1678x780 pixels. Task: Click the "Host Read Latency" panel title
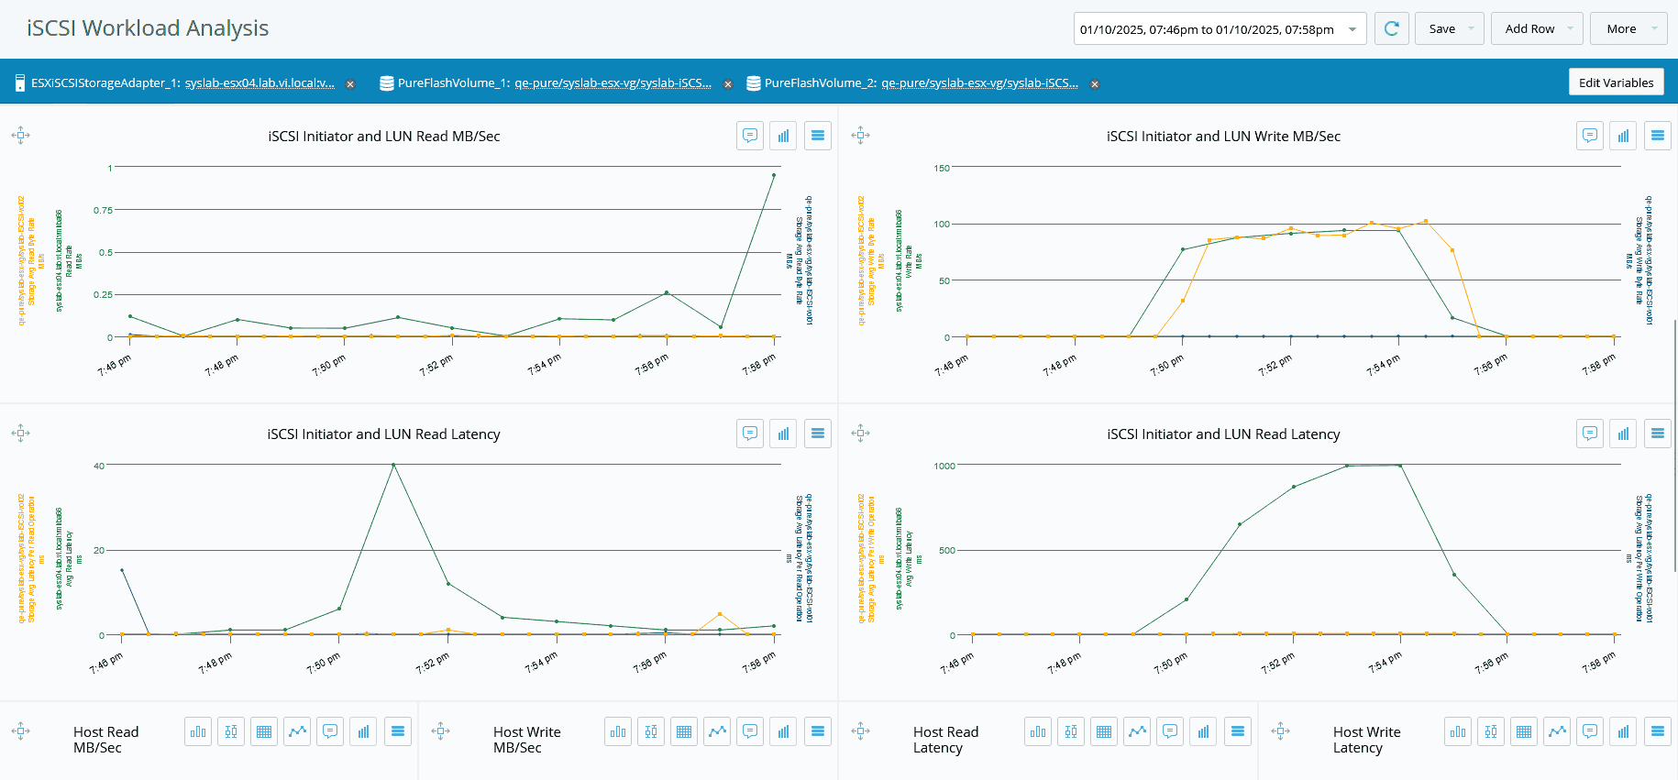click(x=946, y=740)
